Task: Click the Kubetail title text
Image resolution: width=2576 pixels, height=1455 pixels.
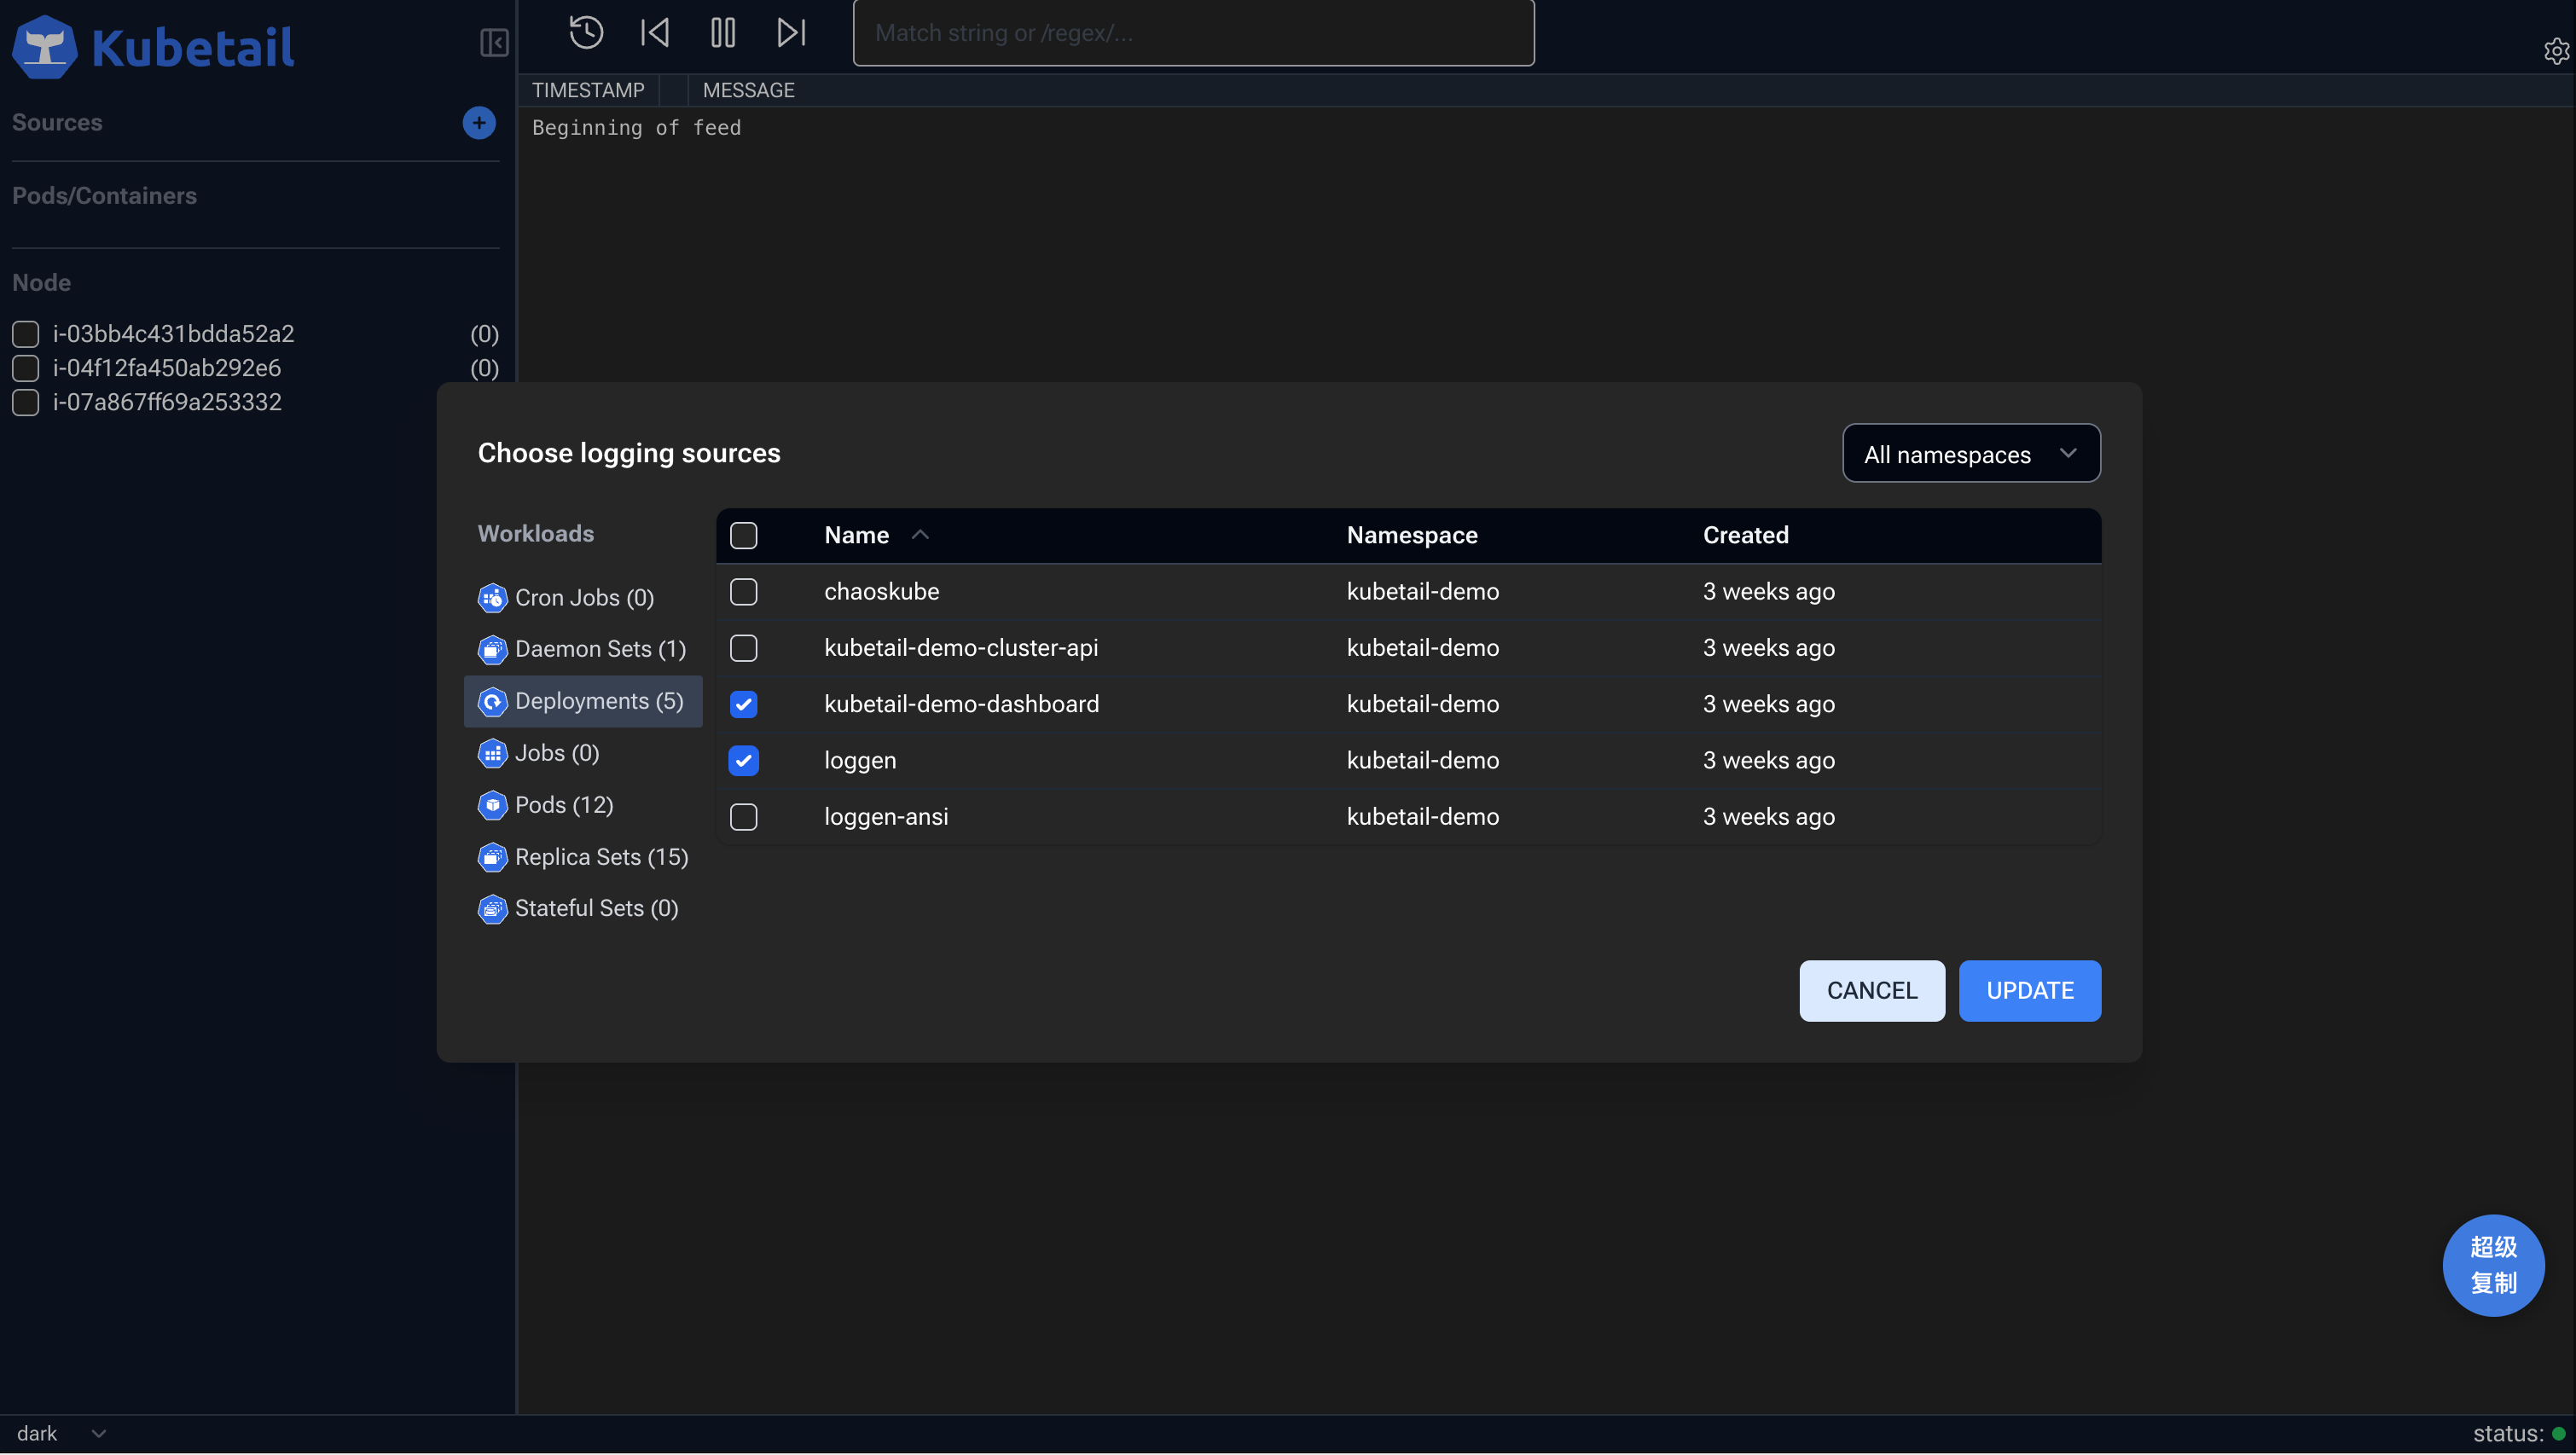Action: pos(193,47)
